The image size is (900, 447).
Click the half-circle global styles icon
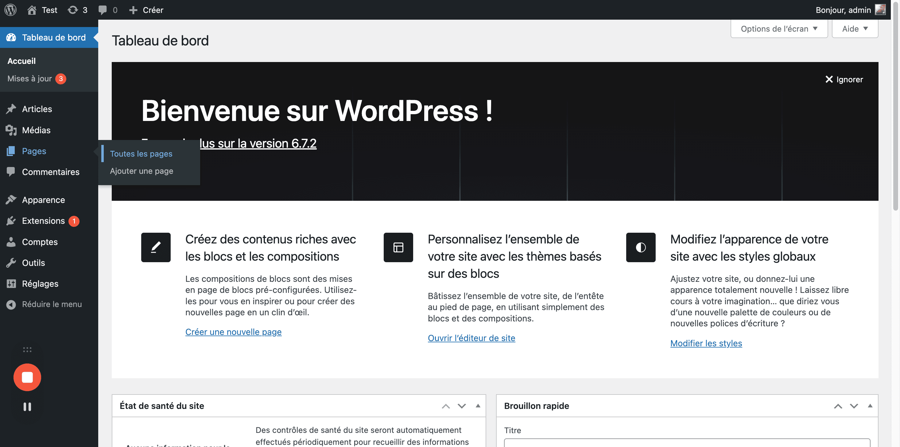641,247
